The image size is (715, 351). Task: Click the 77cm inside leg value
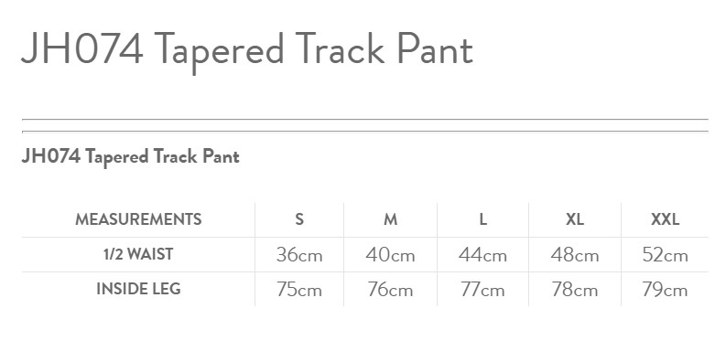pyautogui.click(x=482, y=290)
